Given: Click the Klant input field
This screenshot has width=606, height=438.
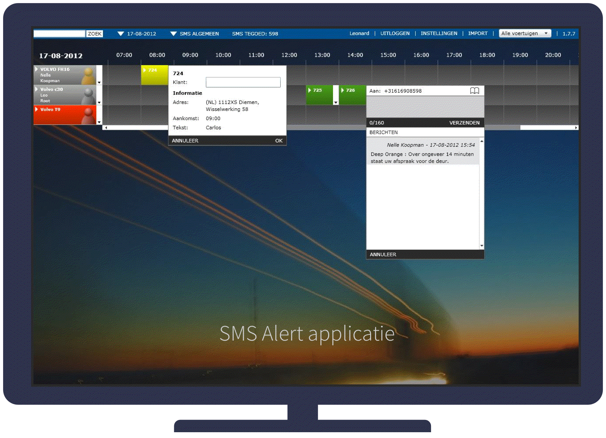Looking at the screenshot, I should pyautogui.click(x=243, y=82).
